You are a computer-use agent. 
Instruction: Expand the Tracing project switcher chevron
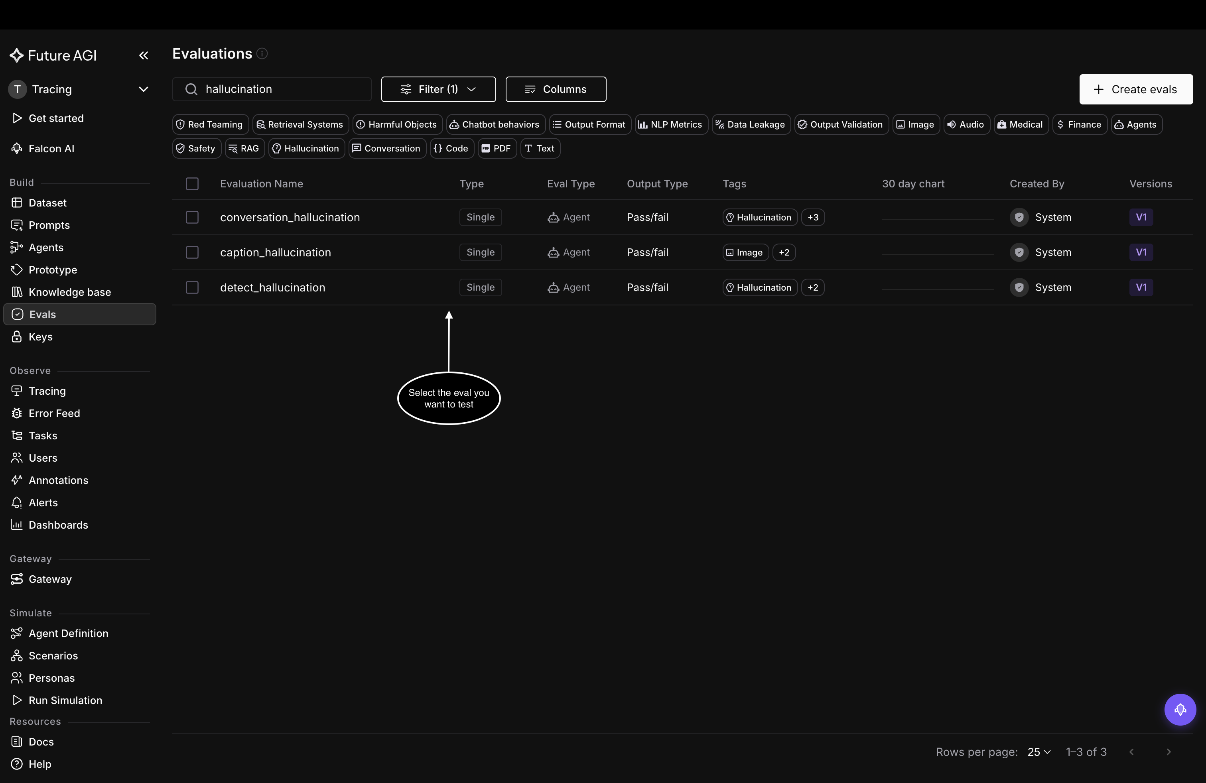click(144, 89)
